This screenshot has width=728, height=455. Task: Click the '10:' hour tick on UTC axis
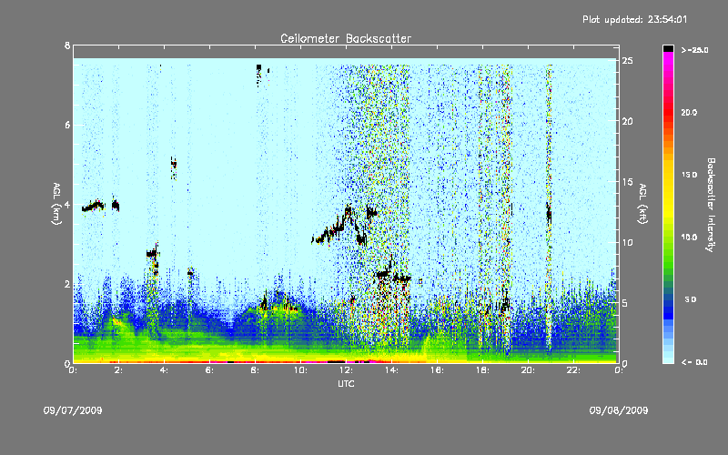pyautogui.click(x=300, y=370)
